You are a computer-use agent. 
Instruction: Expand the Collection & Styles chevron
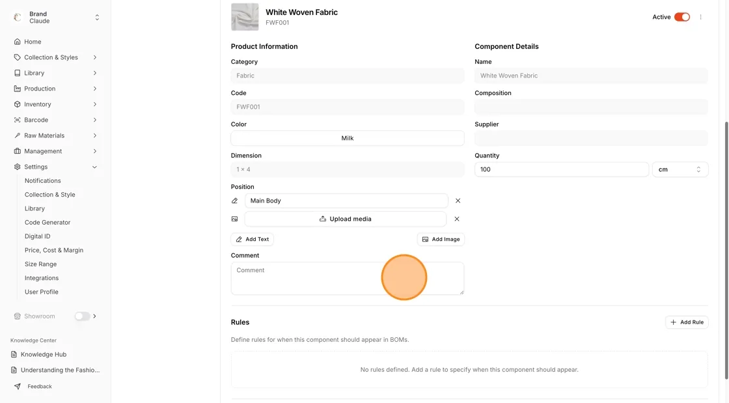point(95,57)
